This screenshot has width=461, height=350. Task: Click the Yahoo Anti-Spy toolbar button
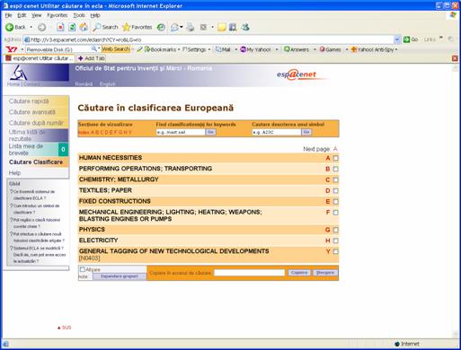[372, 49]
